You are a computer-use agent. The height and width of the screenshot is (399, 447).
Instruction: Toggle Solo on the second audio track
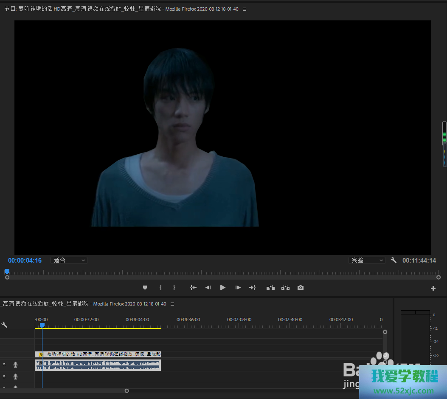coord(4,376)
